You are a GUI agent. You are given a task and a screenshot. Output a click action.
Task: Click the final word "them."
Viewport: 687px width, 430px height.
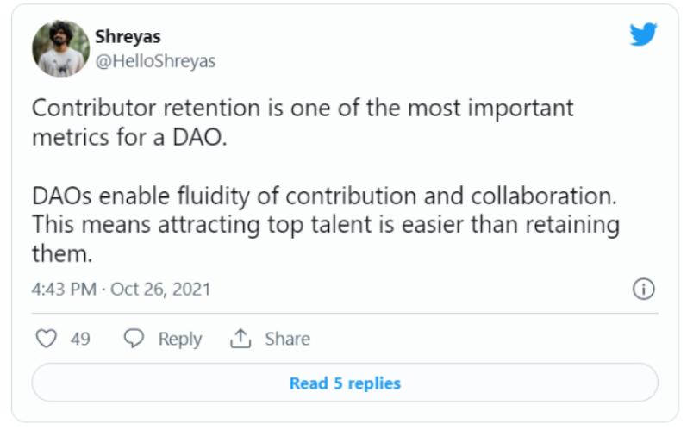60,254
